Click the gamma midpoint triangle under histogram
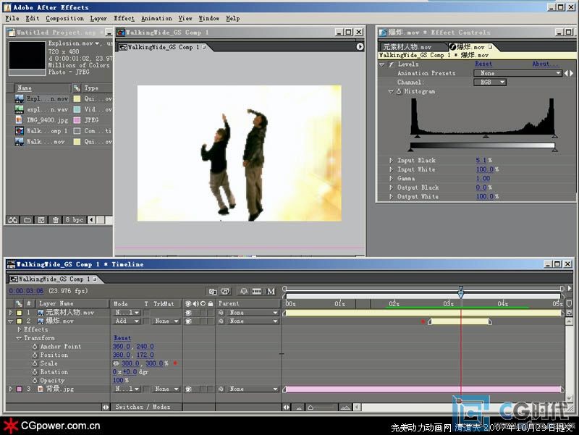 coord(486,136)
